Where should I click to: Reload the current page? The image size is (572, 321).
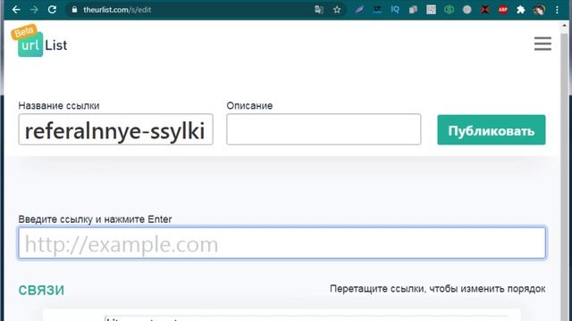coord(52,10)
